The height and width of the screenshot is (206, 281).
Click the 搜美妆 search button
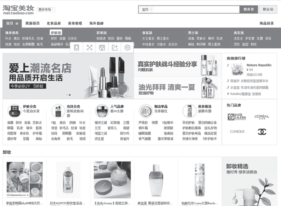point(248,9)
